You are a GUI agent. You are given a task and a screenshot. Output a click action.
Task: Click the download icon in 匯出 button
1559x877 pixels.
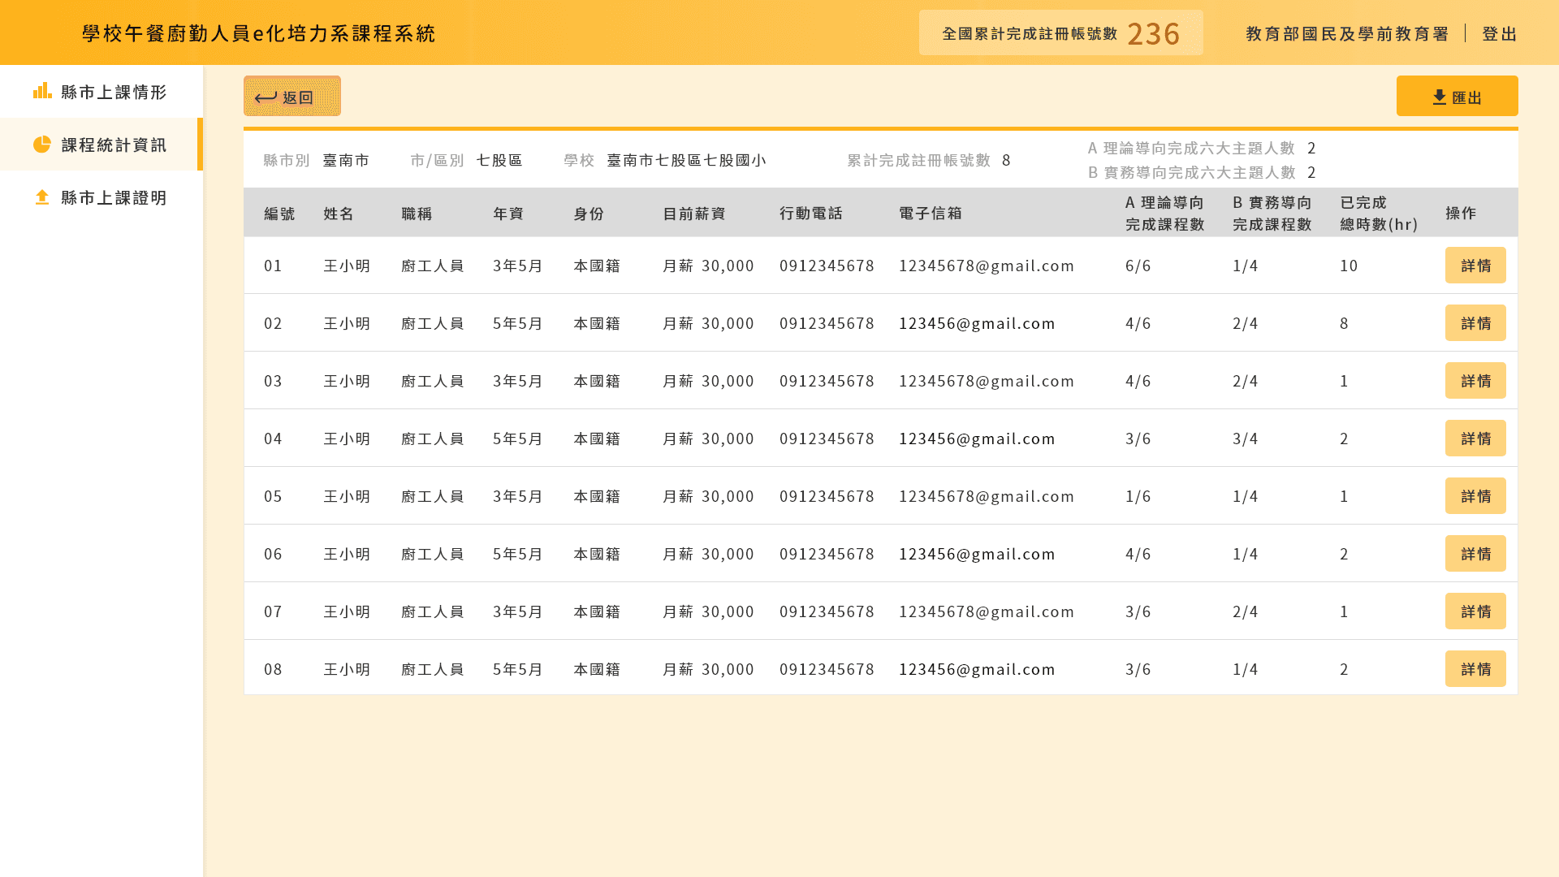pyautogui.click(x=1440, y=97)
